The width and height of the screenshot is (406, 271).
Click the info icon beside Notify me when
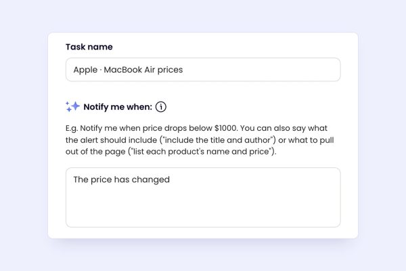click(161, 107)
